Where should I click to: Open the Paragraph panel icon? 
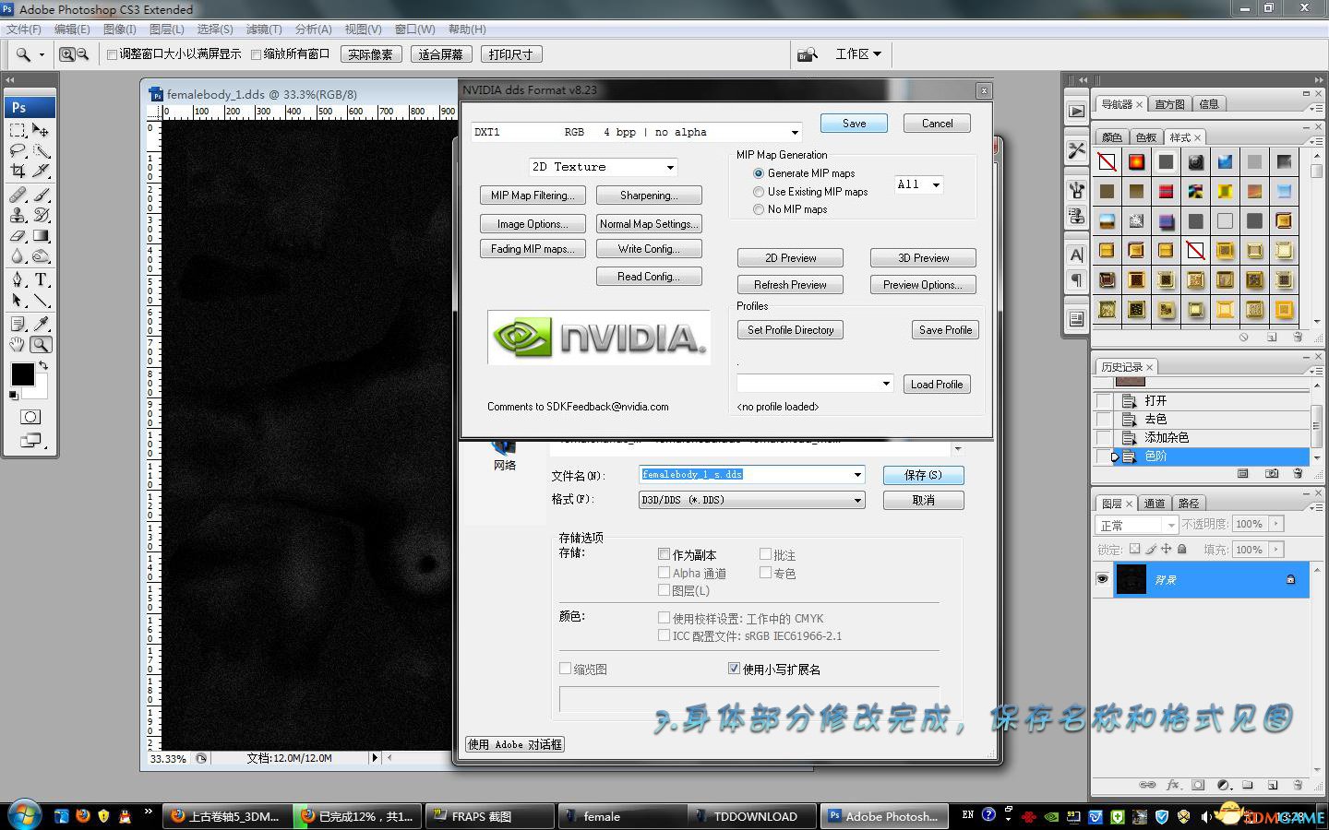coord(1076,279)
